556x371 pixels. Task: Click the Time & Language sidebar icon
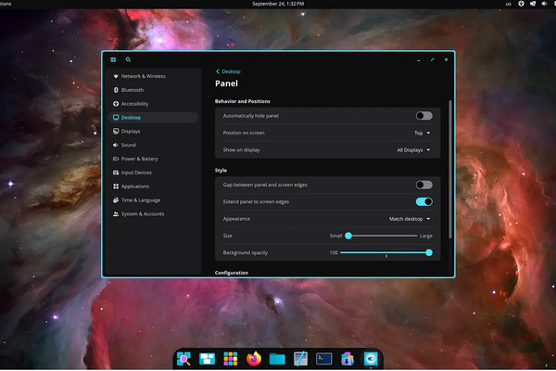(116, 200)
